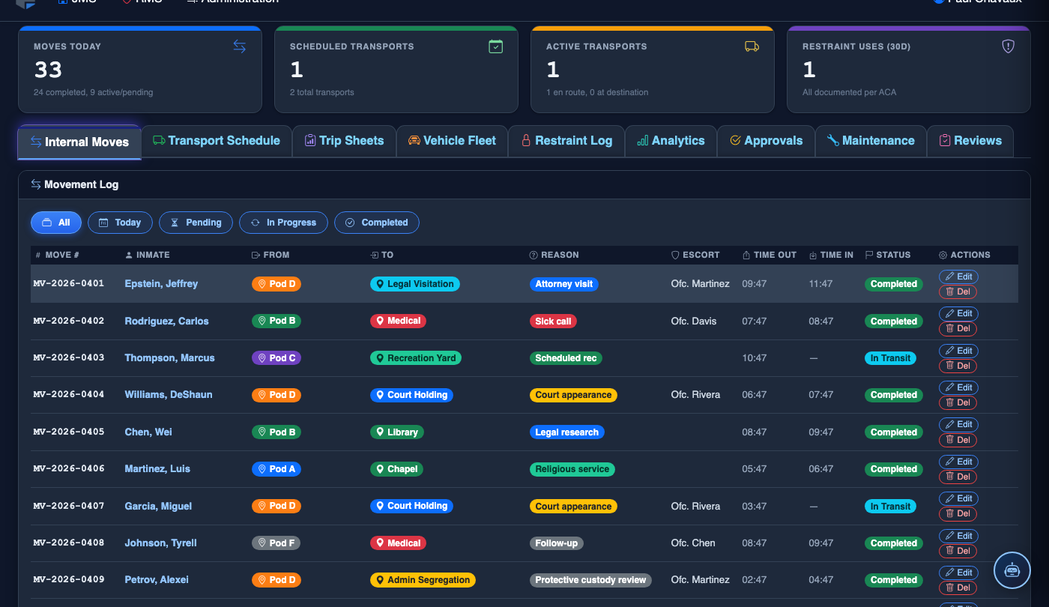
Task: Edit move MV-2026-0405 for Chen, Wei
Action: tap(958, 424)
